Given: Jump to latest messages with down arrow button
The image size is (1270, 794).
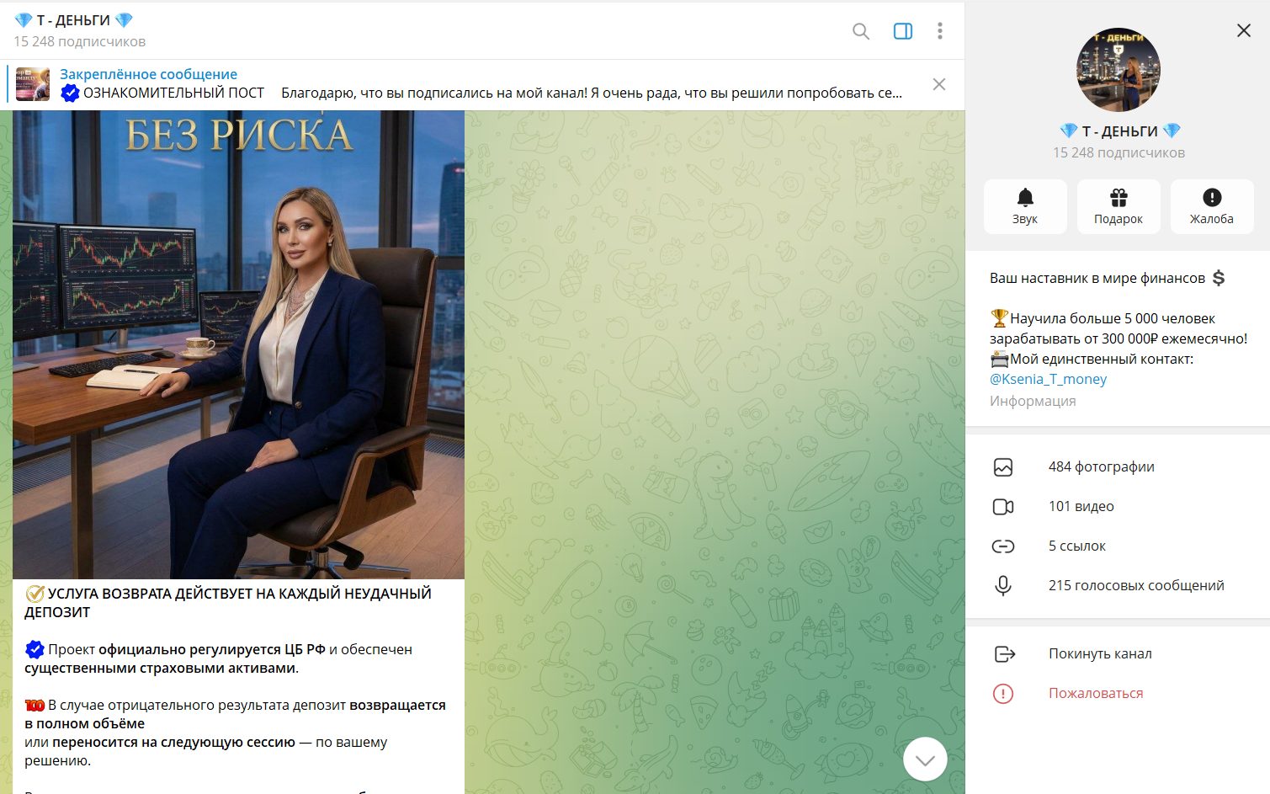Looking at the screenshot, I should click(x=925, y=759).
